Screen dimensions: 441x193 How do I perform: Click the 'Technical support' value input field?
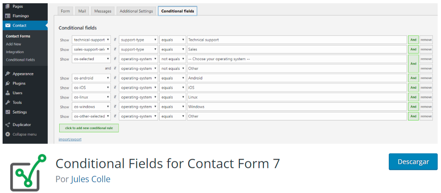pyautogui.click(x=296, y=40)
